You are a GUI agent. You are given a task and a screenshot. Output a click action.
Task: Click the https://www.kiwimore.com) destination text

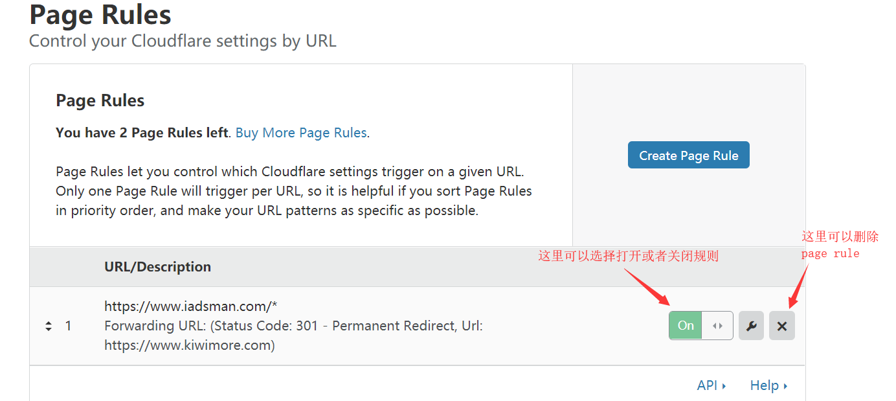(x=190, y=345)
